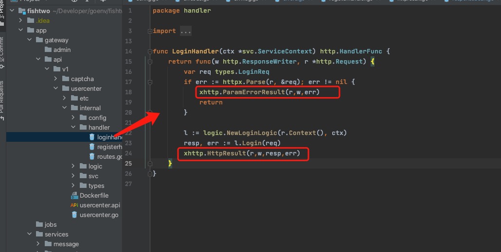This screenshot has width=501, height=252.
Task: Click the ellipsis in import ...
Action: pos(186,31)
